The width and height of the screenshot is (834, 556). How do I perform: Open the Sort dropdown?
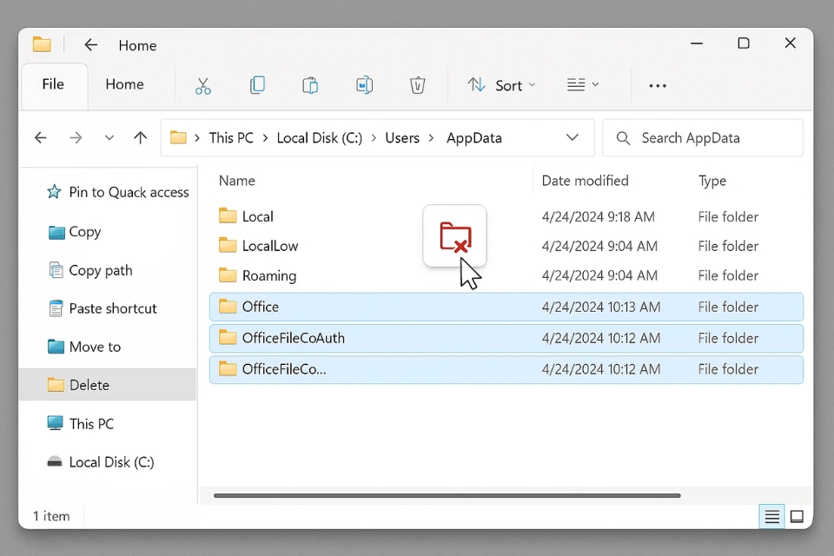click(501, 85)
